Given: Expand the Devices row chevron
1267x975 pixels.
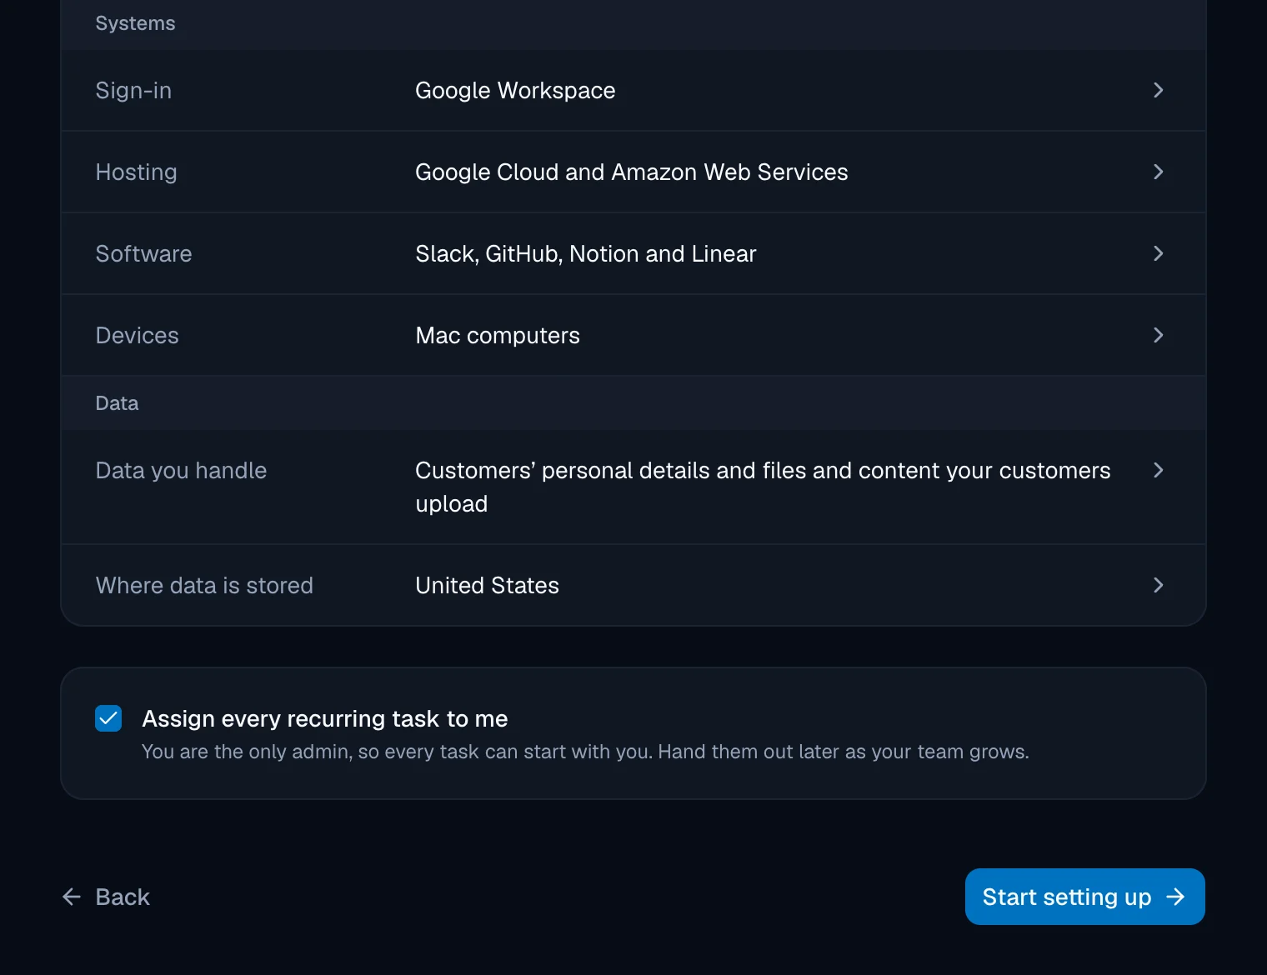Looking at the screenshot, I should click(1158, 335).
